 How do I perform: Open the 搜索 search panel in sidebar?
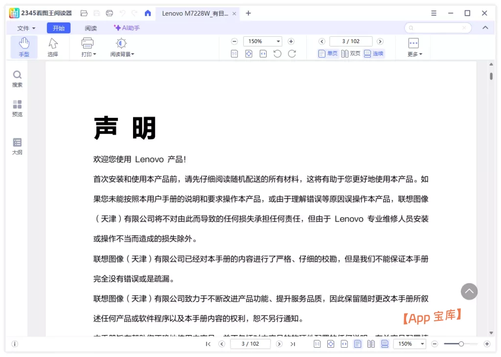[x=17, y=78]
